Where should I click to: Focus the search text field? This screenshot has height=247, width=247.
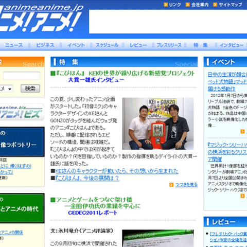(x=22, y=76)
